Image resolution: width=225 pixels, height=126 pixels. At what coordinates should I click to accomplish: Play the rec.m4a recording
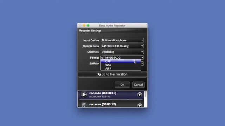84,94
